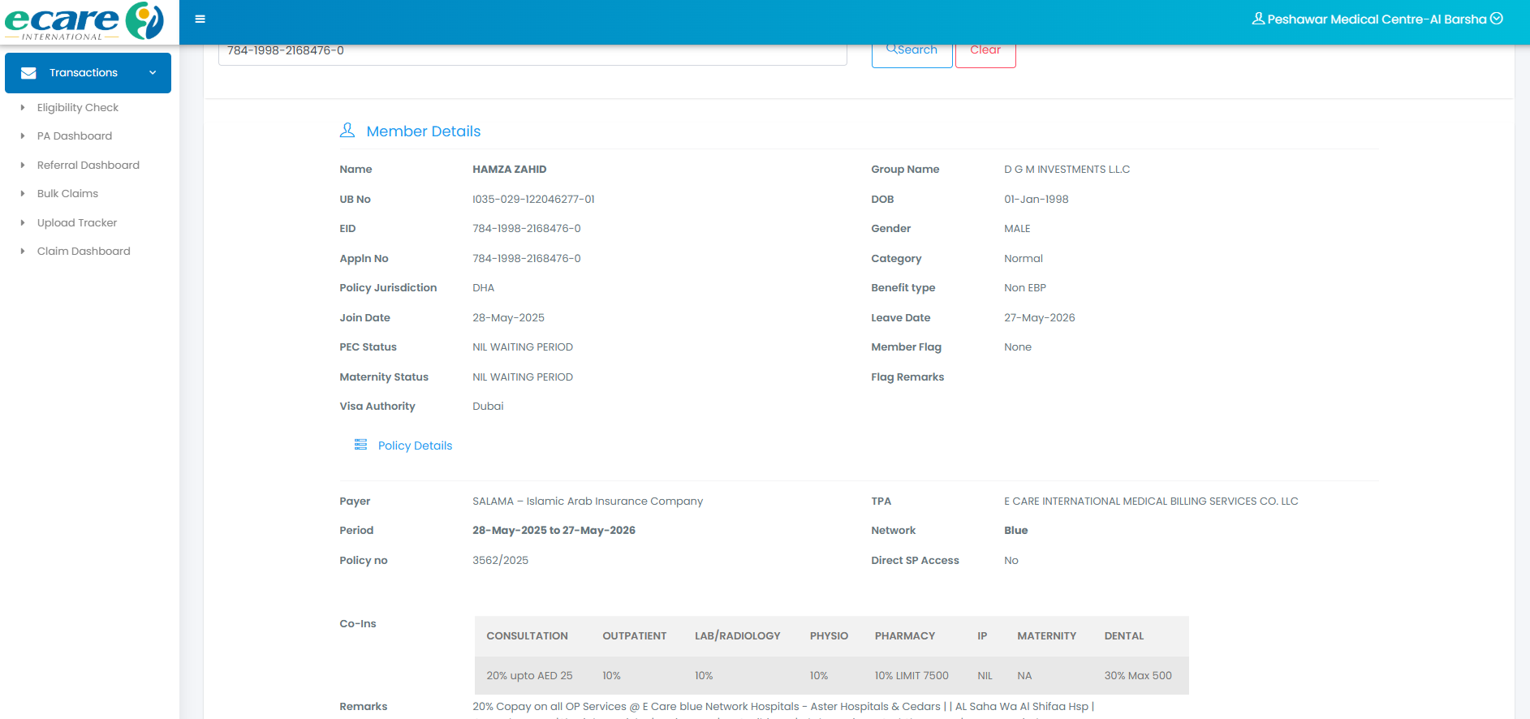Collapse the Transactions menu chevron
Viewport: 1530px width, 719px height.
coord(153,73)
